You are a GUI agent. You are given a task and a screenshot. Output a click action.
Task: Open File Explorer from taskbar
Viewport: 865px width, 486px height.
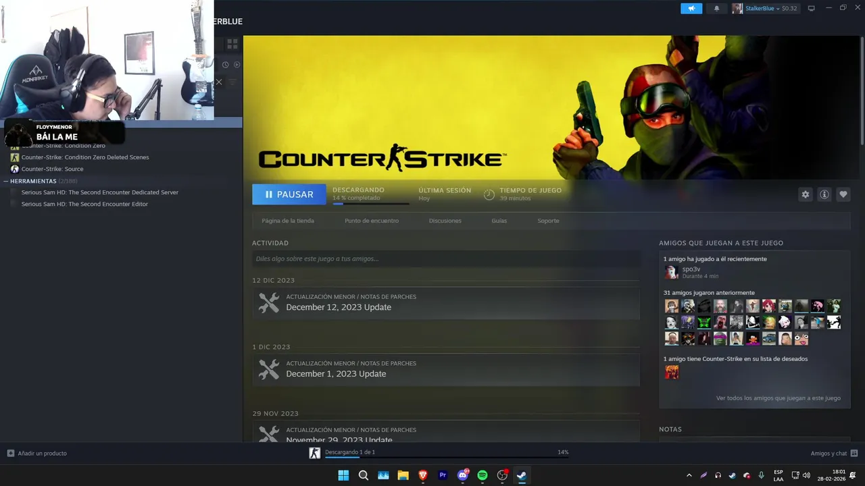coord(403,475)
